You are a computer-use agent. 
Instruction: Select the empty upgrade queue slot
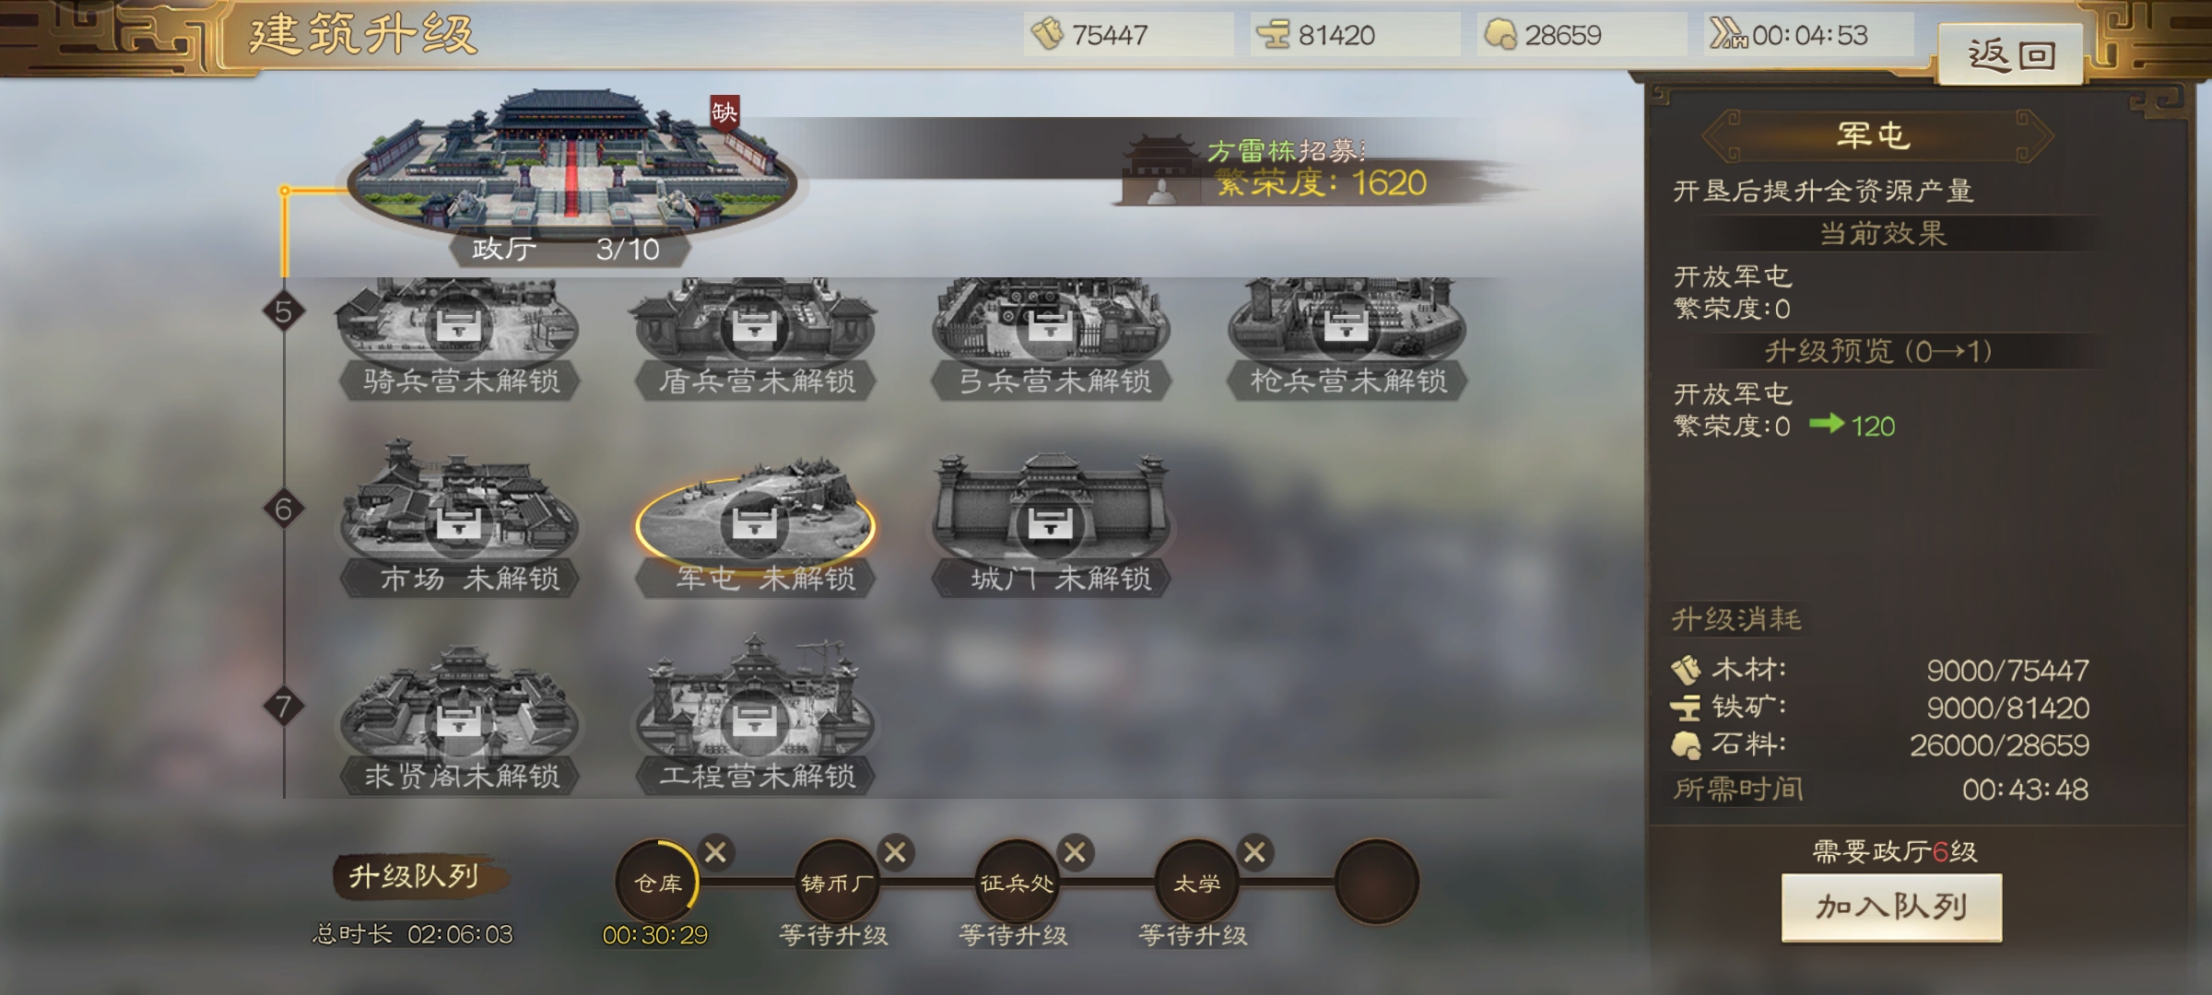pos(1377,882)
